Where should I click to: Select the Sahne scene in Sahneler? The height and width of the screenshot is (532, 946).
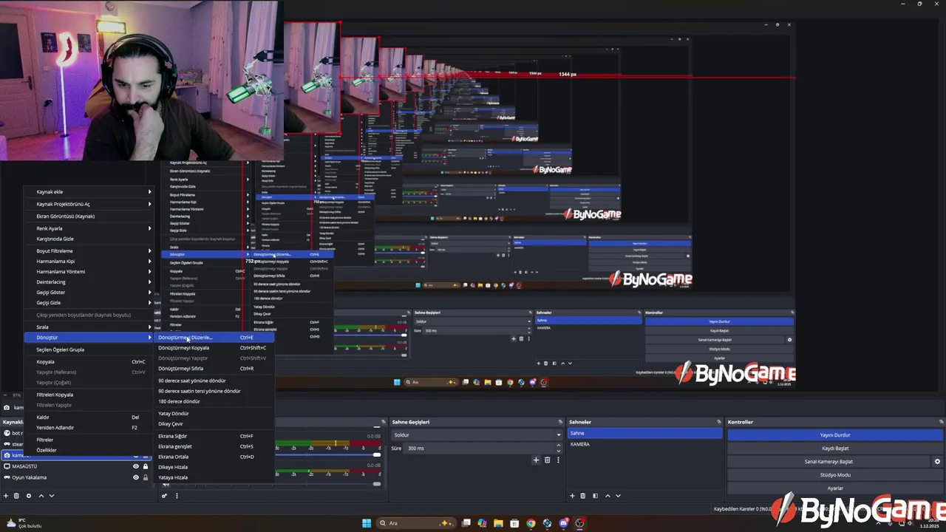[x=644, y=434]
